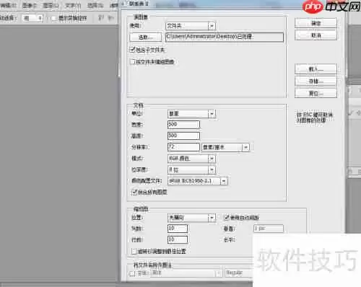
Task: Click the first align icon in options bar
Action: [x=101, y=17]
